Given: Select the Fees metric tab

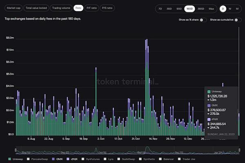Looking at the screenshot, I should point(78,8).
